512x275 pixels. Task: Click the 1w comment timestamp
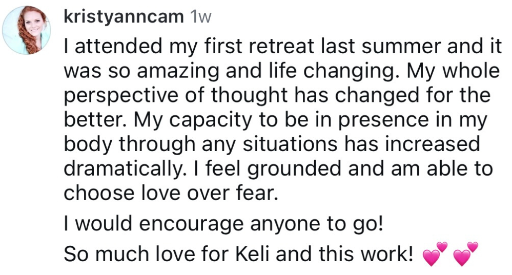(200, 17)
